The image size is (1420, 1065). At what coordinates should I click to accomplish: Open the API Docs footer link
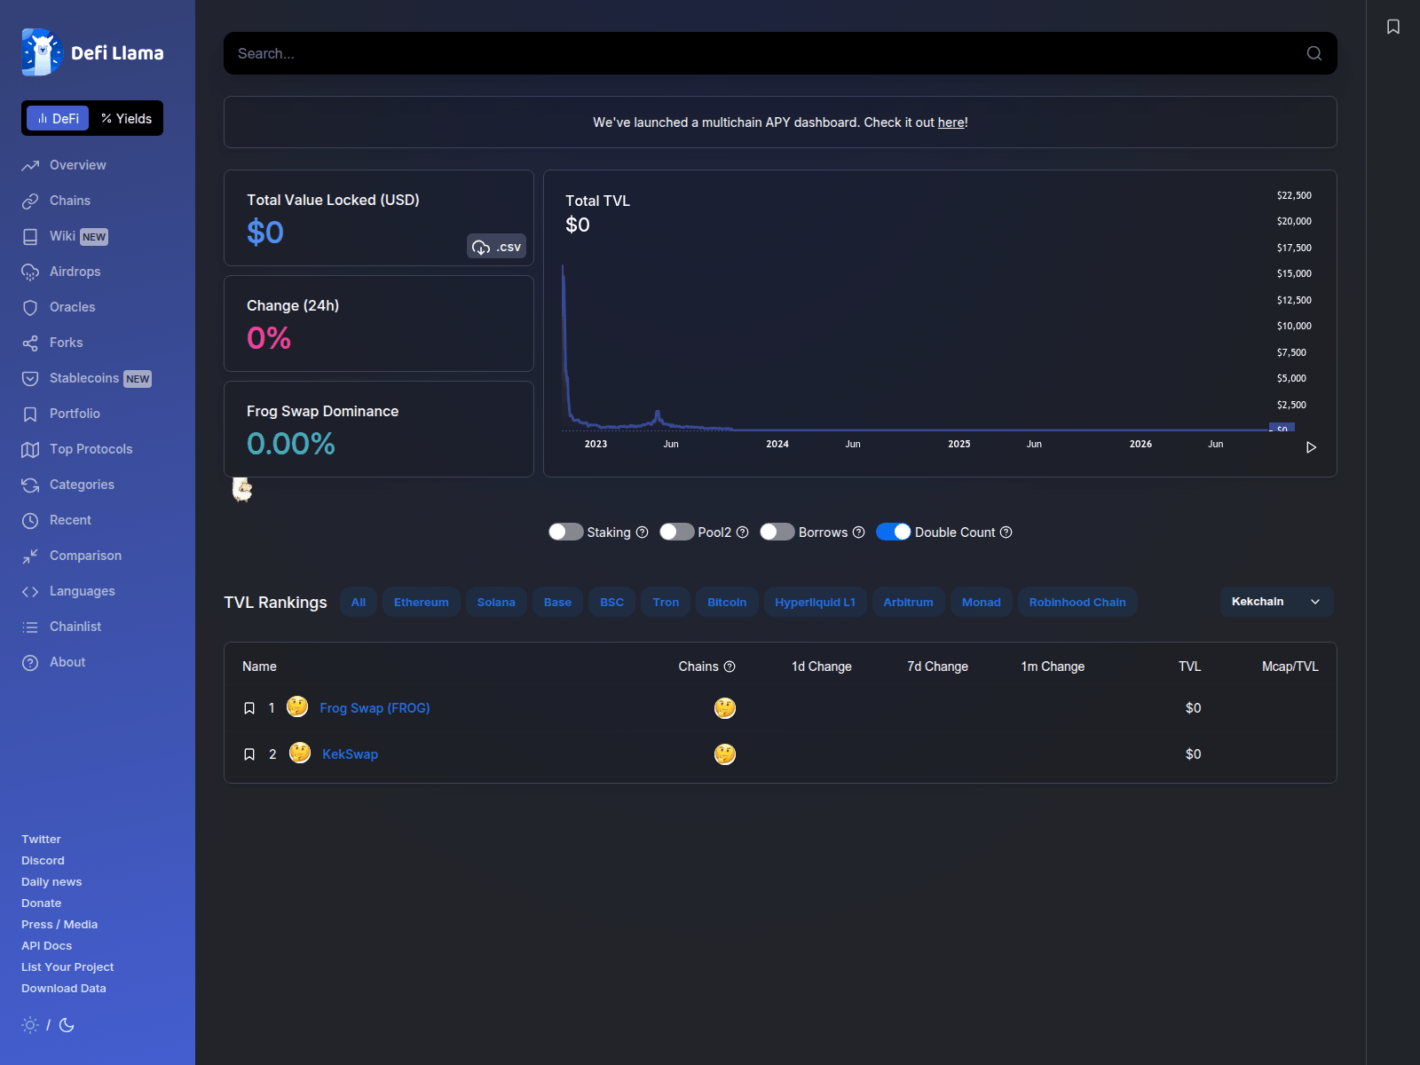pos(46,945)
